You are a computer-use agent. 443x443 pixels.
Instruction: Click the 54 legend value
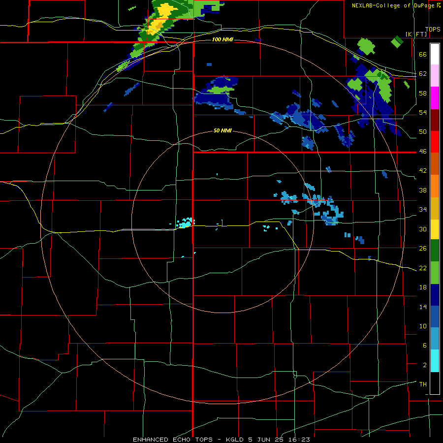point(423,112)
